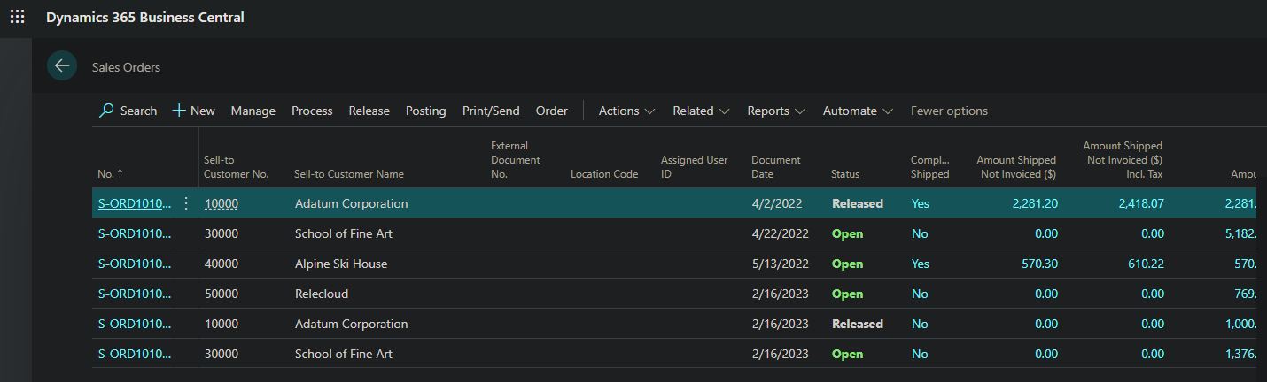This screenshot has width=1267, height=382.
Task: Open the order for Alpine Ski House
Action: point(135,264)
